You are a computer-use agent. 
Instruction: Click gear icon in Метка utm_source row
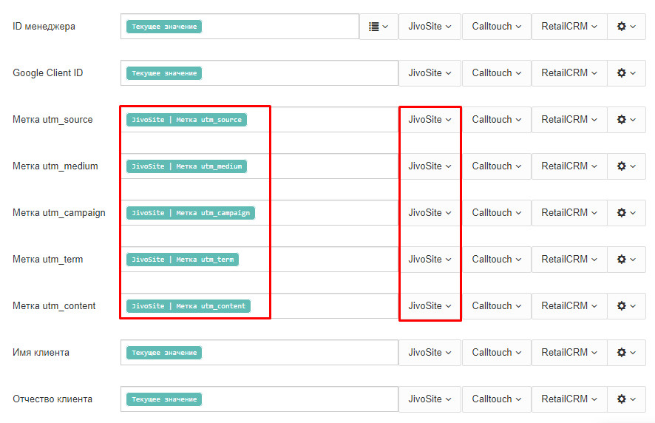coord(626,120)
